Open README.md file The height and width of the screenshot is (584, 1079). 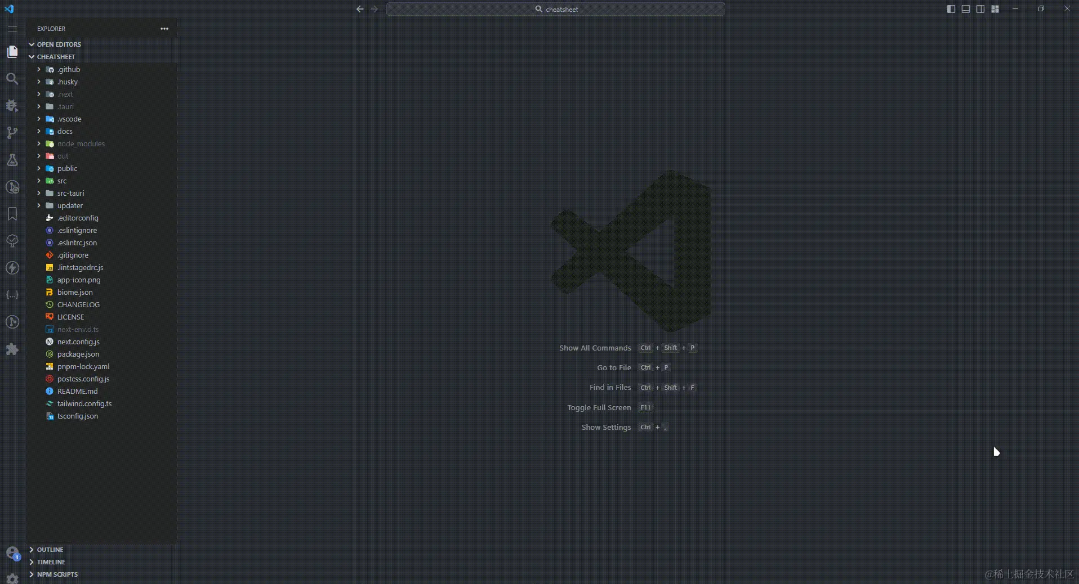(x=101, y=391)
